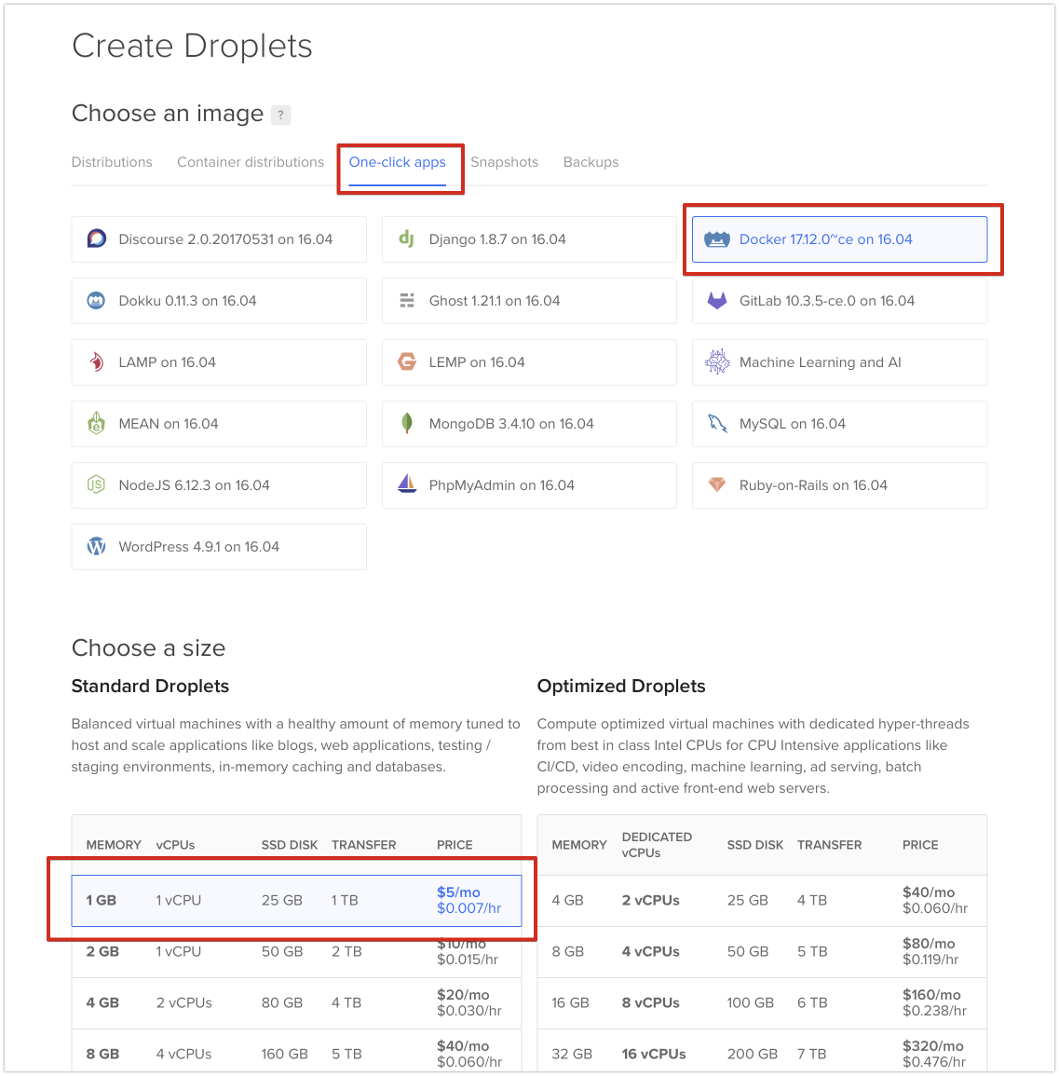Click the MongoDB leaf icon

click(x=407, y=423)
